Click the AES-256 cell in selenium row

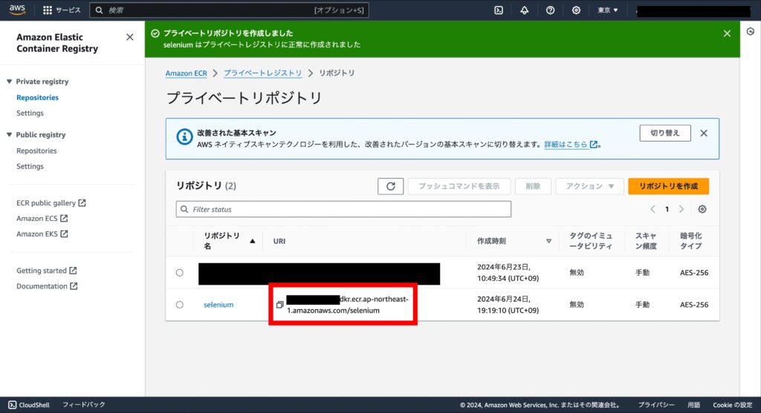(694, 305)
